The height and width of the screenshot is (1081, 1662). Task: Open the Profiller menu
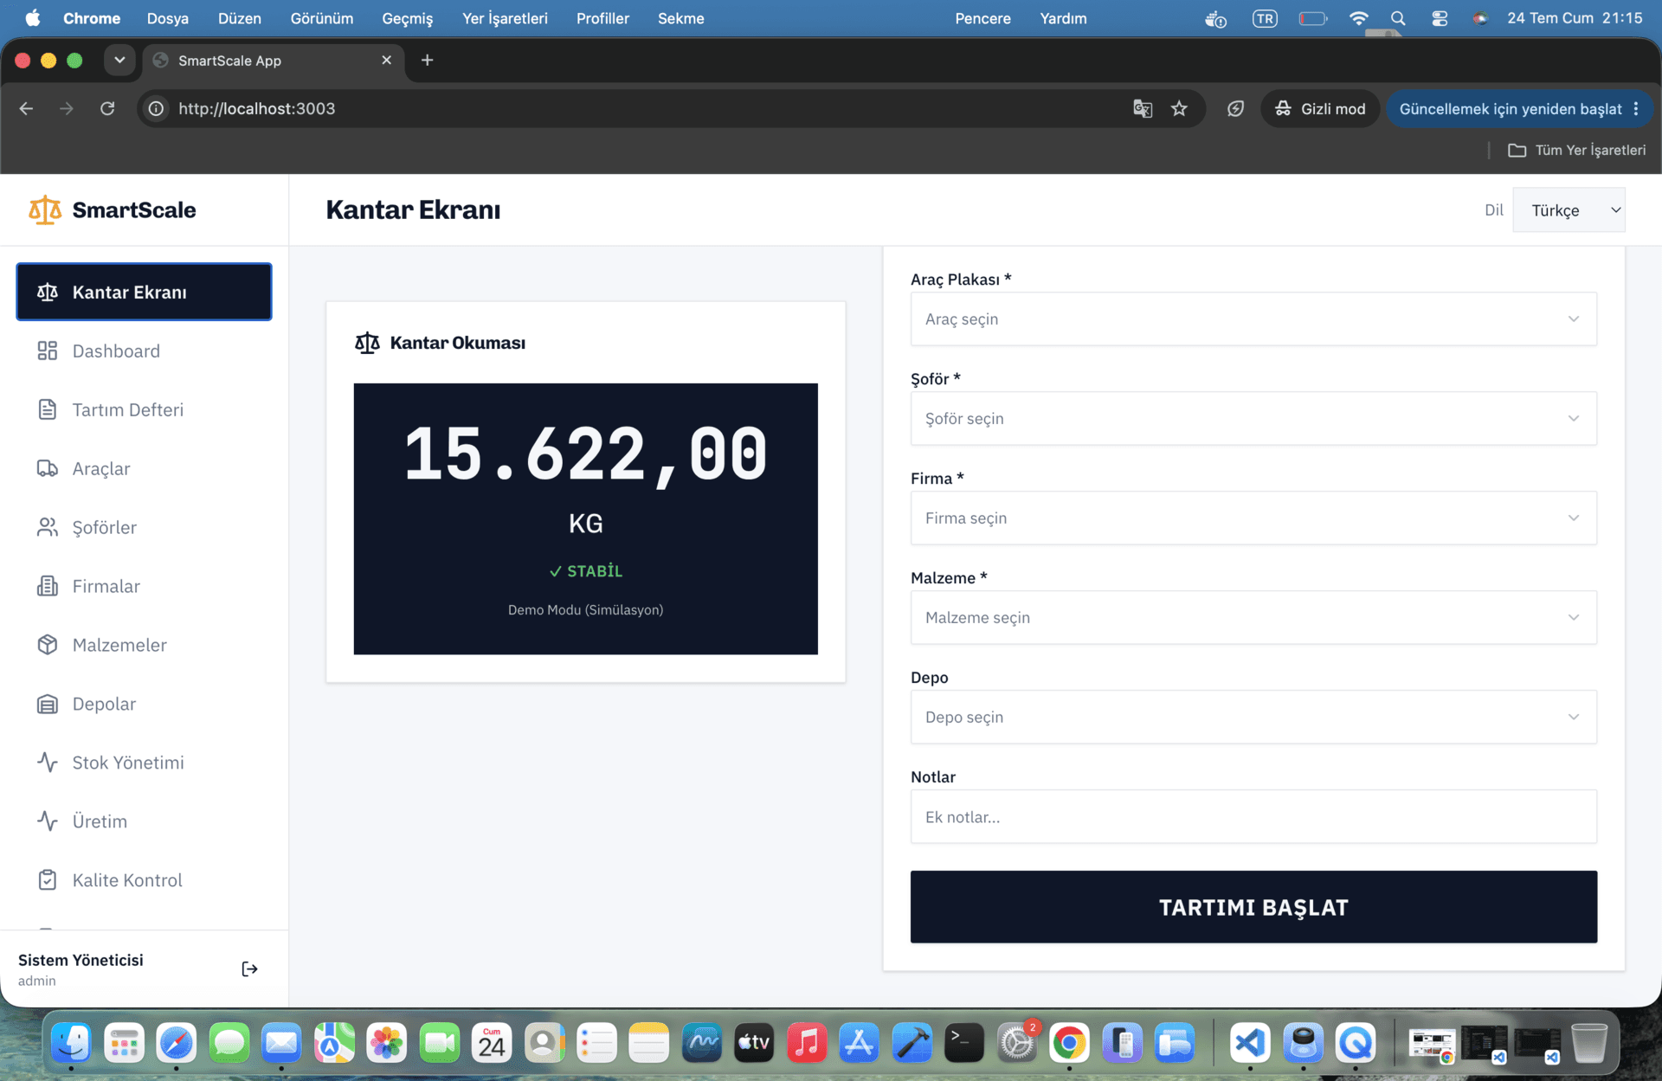(602, 18)
